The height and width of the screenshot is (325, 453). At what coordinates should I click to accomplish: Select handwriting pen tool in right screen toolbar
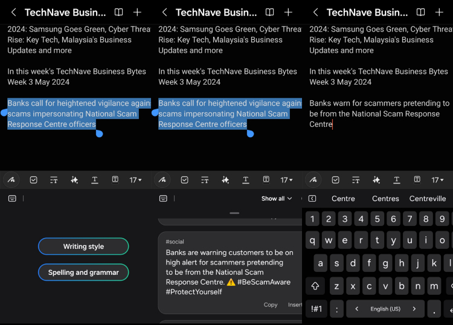point(313,179)
